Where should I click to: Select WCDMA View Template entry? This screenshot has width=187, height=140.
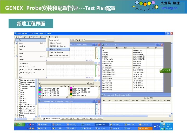[58, 52]
